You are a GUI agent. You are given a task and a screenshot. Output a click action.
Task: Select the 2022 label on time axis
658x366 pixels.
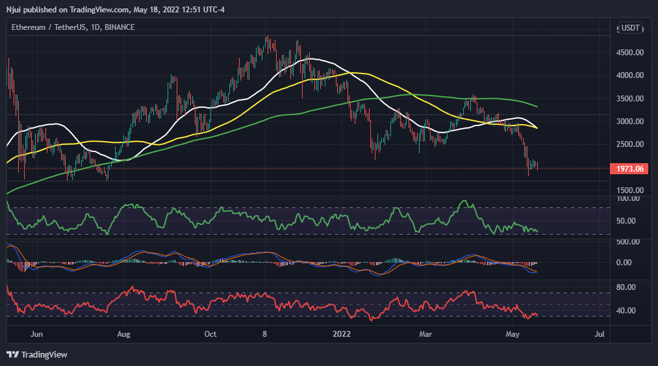tap(342, 334)
